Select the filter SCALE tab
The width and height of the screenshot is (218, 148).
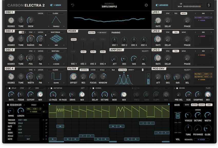pyautogui.click(x=102, y=70)
